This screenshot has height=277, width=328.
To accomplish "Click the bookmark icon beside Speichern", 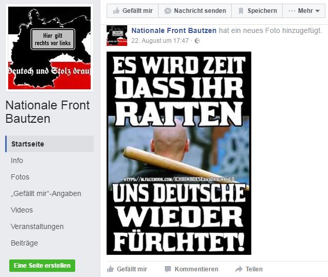I will (x=241, y=11).
